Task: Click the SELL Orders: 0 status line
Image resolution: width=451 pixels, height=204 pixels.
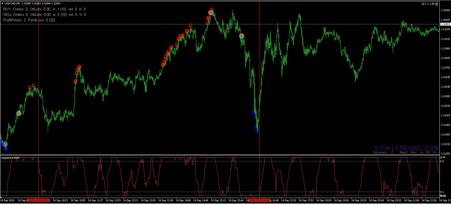Action: [x=44, y=14]
